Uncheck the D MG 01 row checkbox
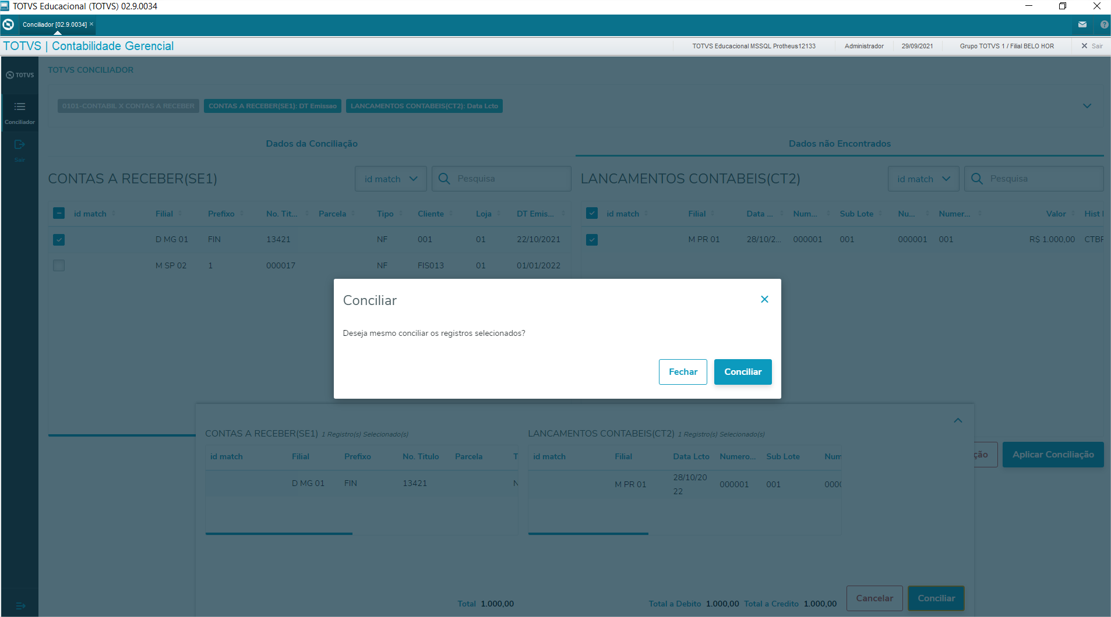Image resolution: width=1111 pixels, height=617 pixels. 59,239
